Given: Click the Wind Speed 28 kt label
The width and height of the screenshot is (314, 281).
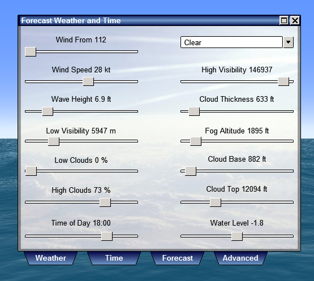Looking at the screenshot, I should pyautogui.click(x=81, y=70).
